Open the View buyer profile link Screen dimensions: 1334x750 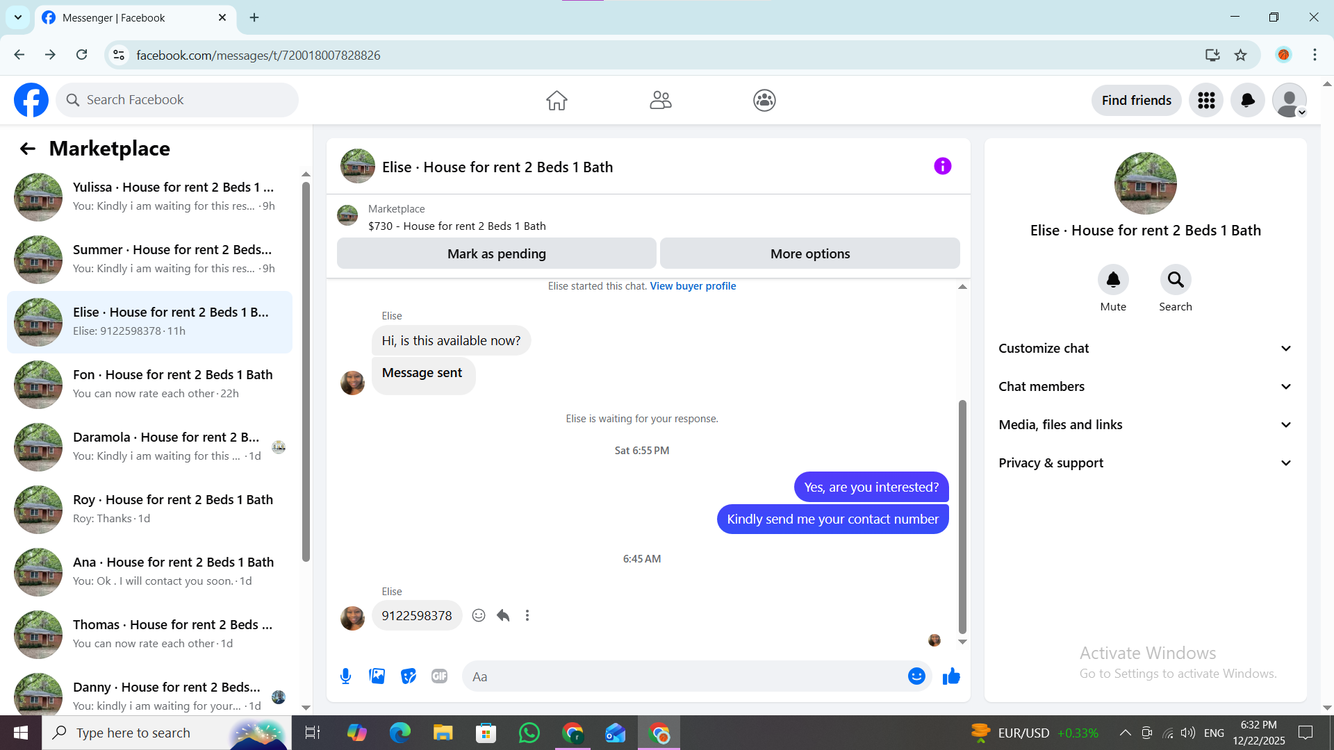(693, 286)
